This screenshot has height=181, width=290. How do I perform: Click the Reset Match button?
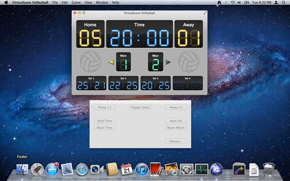(176, 128)
